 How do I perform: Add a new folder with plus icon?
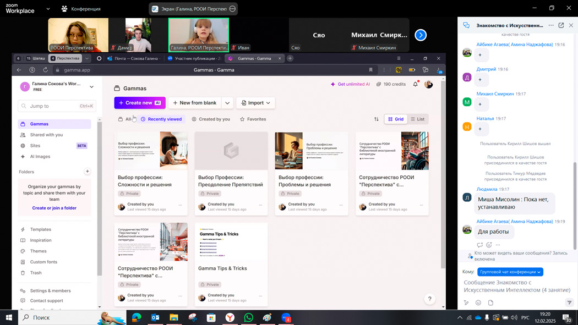pos(88,172)
